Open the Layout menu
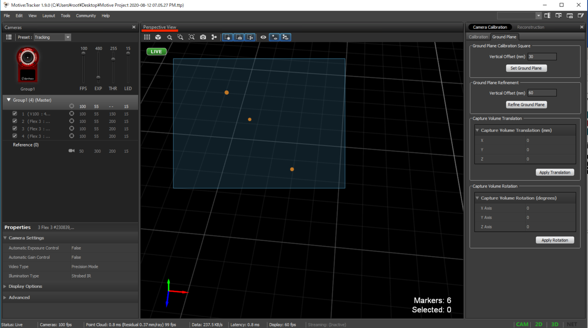Screen dimensions: 588x328 pos(49,16)
